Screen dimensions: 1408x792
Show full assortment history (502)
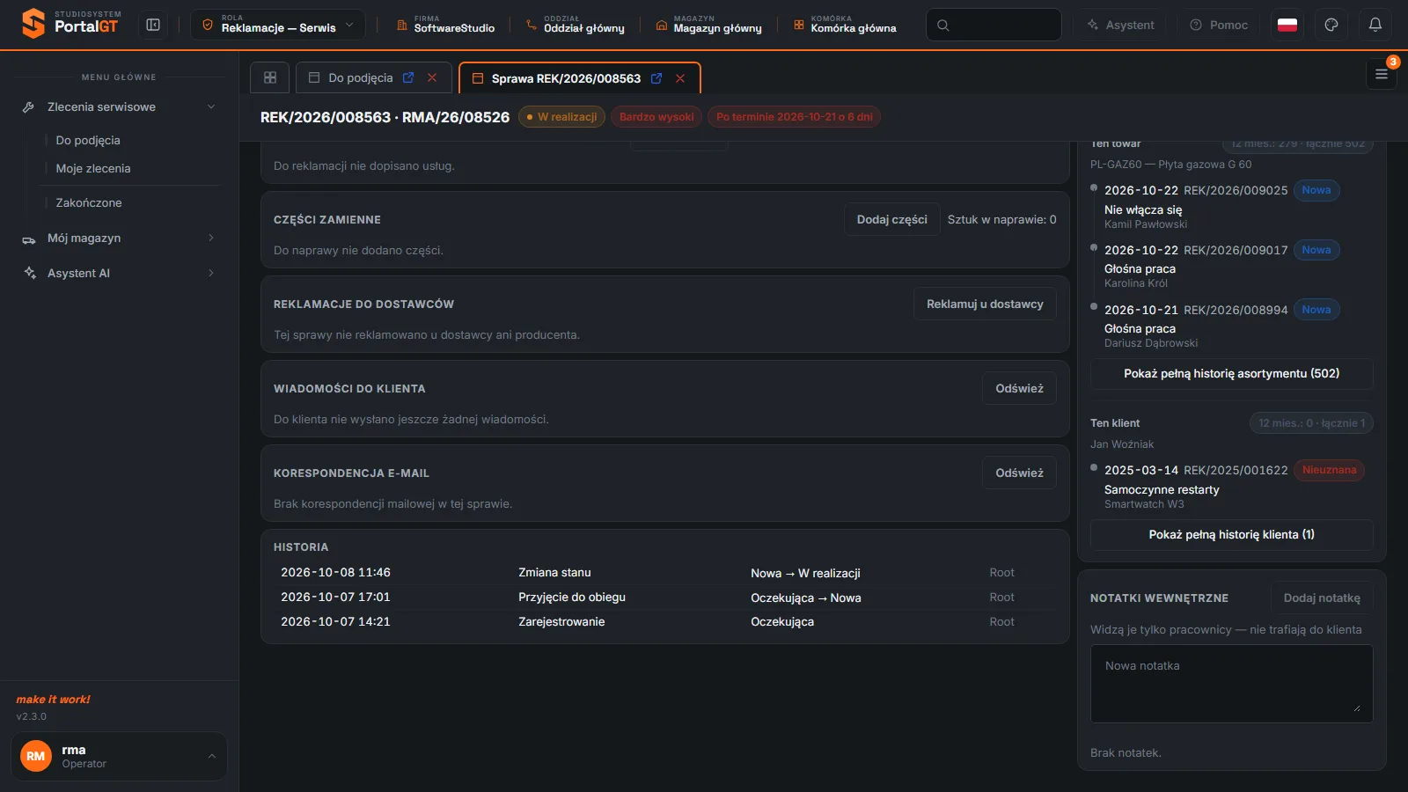coord(1231,373)
